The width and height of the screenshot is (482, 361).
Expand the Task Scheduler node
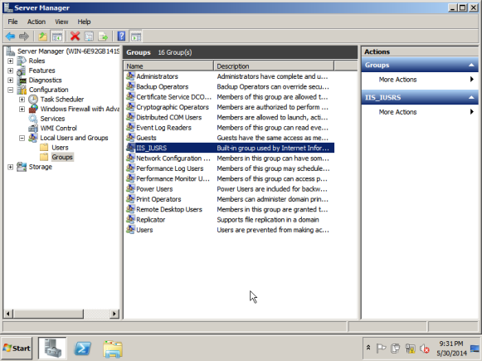pyautogui.click(x=22, y=100)
